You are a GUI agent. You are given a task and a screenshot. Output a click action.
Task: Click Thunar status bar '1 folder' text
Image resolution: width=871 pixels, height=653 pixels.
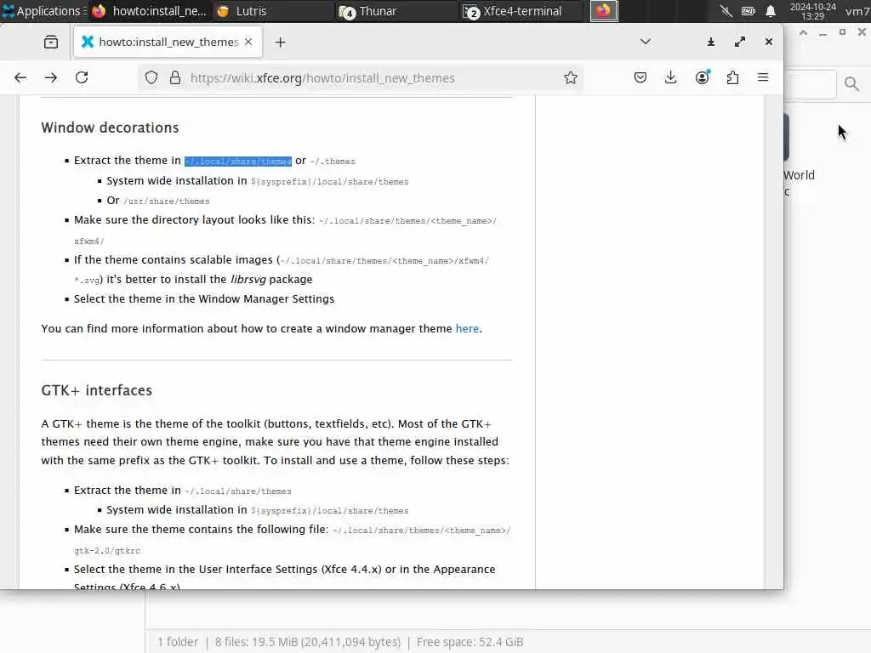coord(178,642)
